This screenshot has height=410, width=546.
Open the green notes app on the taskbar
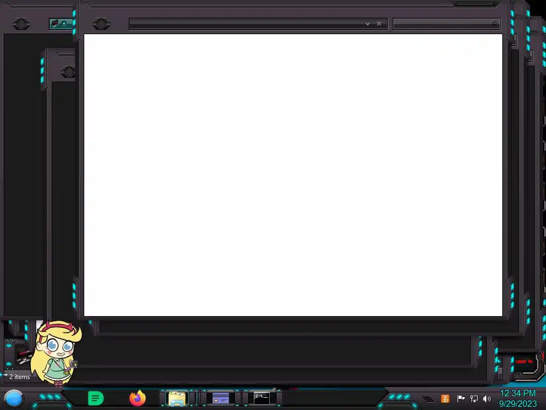pos(96,398)
